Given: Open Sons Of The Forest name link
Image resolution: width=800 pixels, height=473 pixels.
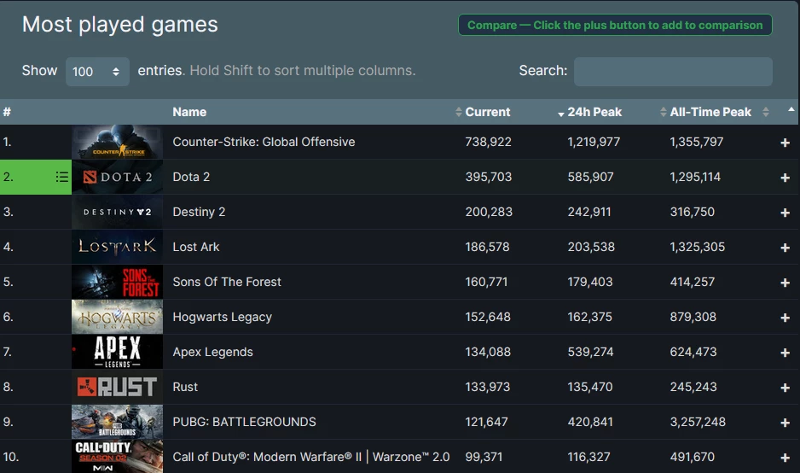Looking at the screenshot, I should [227, 282].
